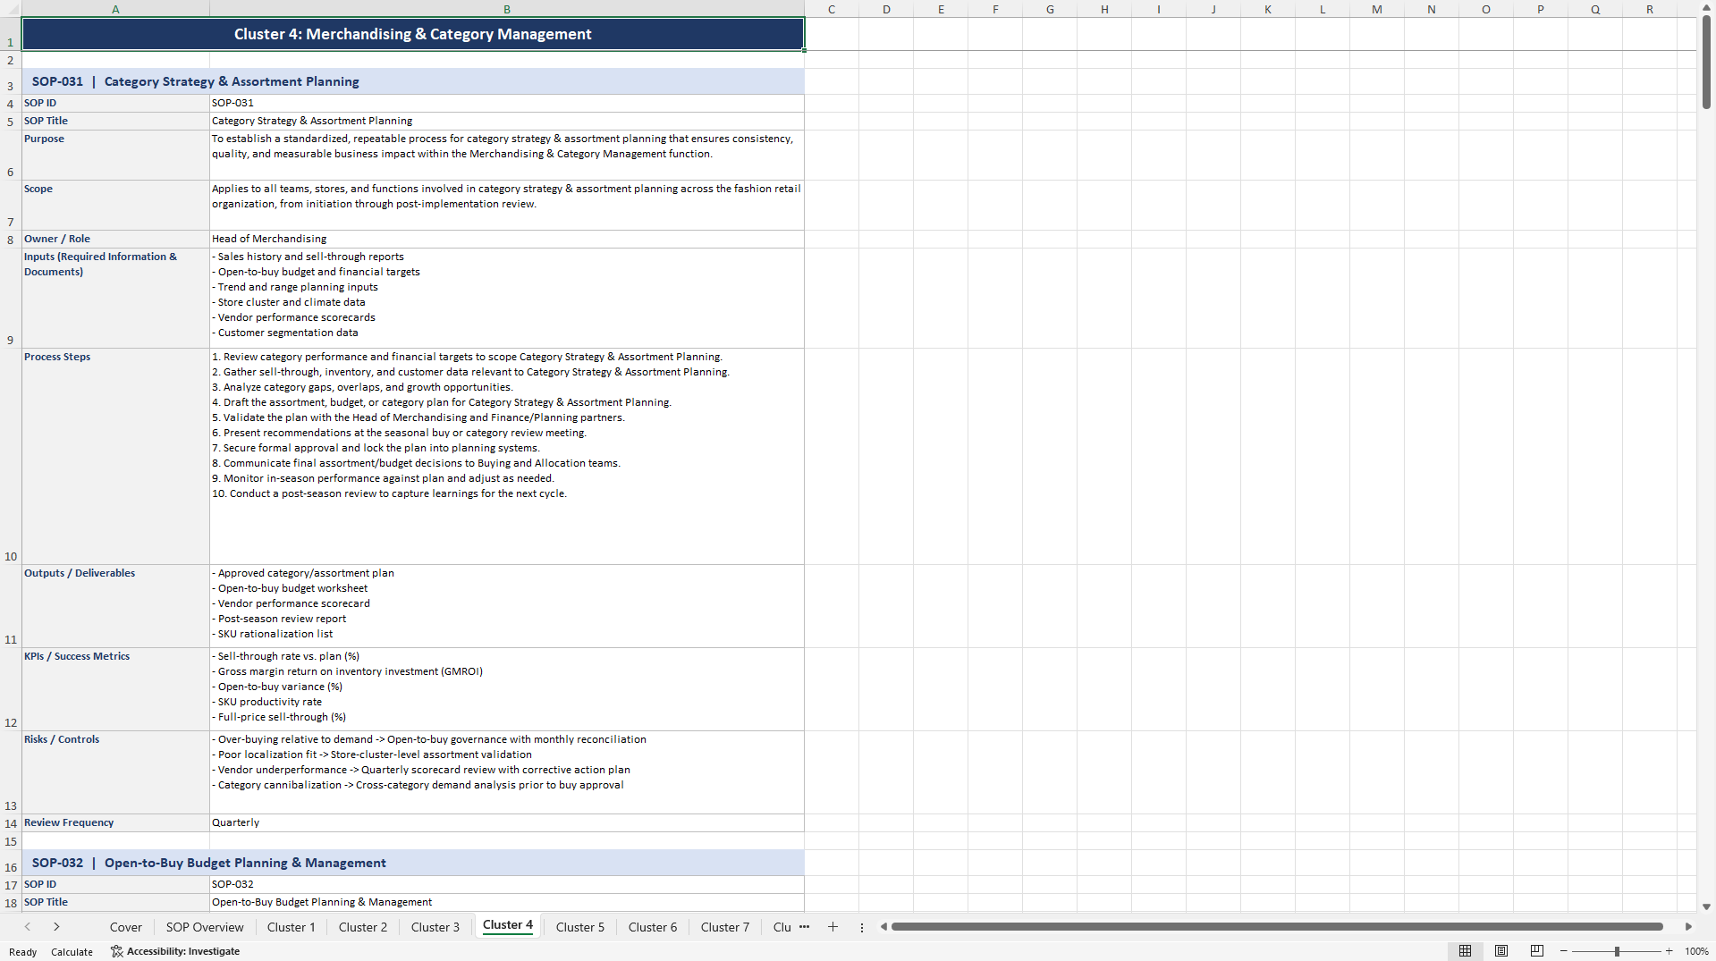
Task: Click 'Inputs (Required Information & Documents)' cell
Action: 115,298
